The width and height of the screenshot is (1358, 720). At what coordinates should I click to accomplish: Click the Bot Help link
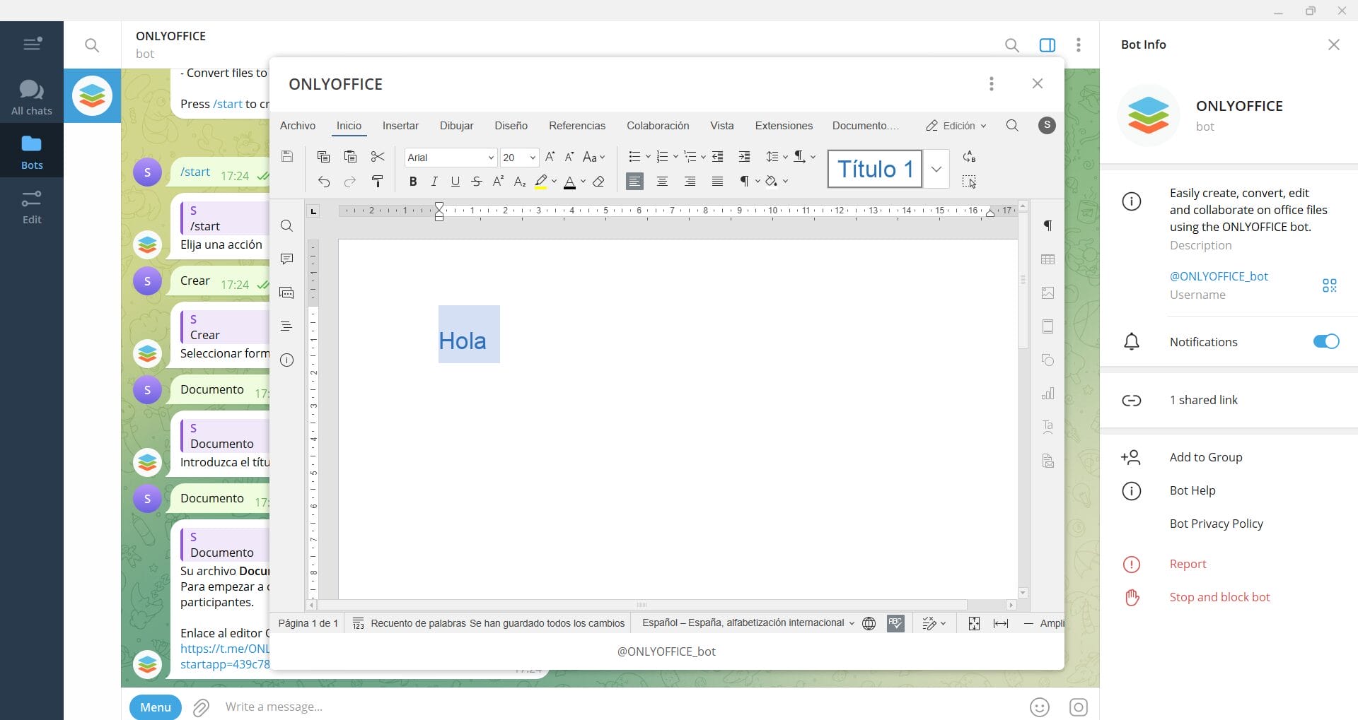pos(1192,490)
